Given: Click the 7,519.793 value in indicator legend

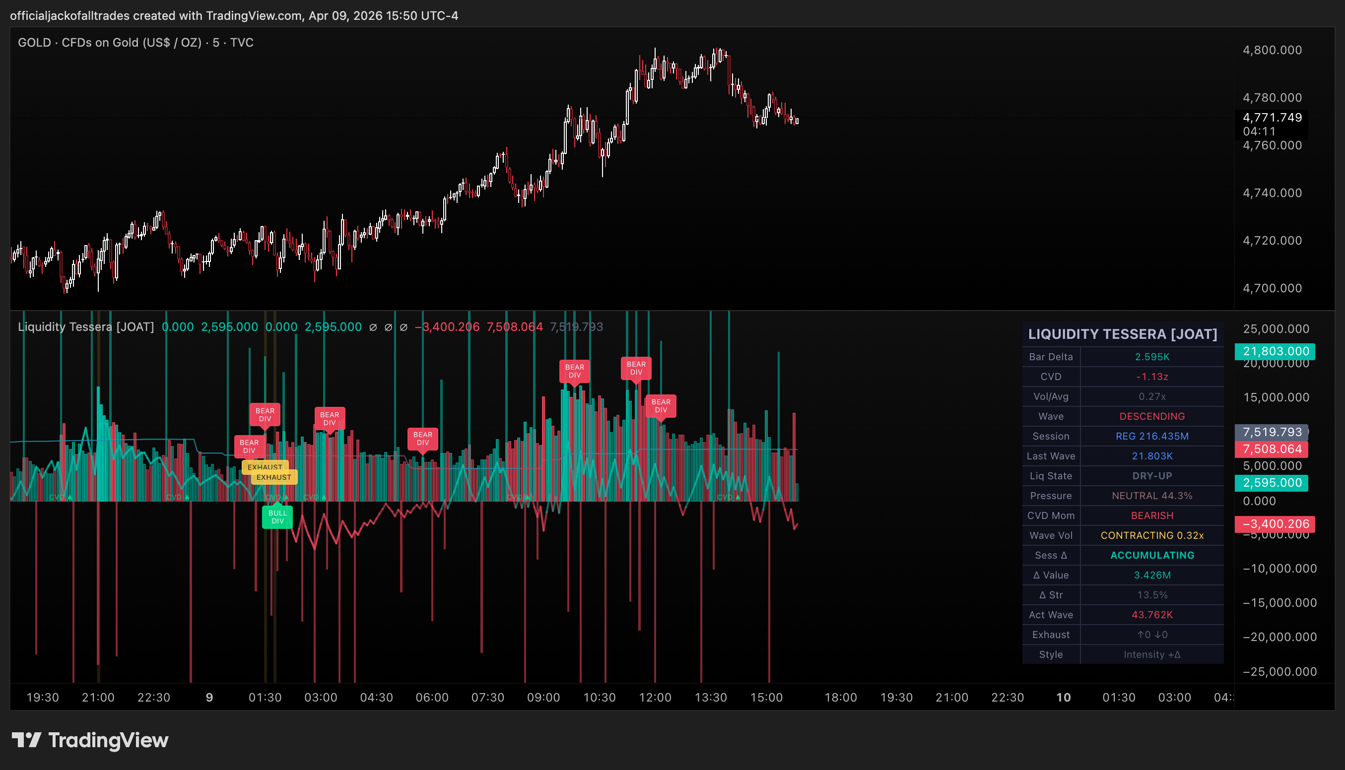Looking at the screenshot, I should coord(577,327).
